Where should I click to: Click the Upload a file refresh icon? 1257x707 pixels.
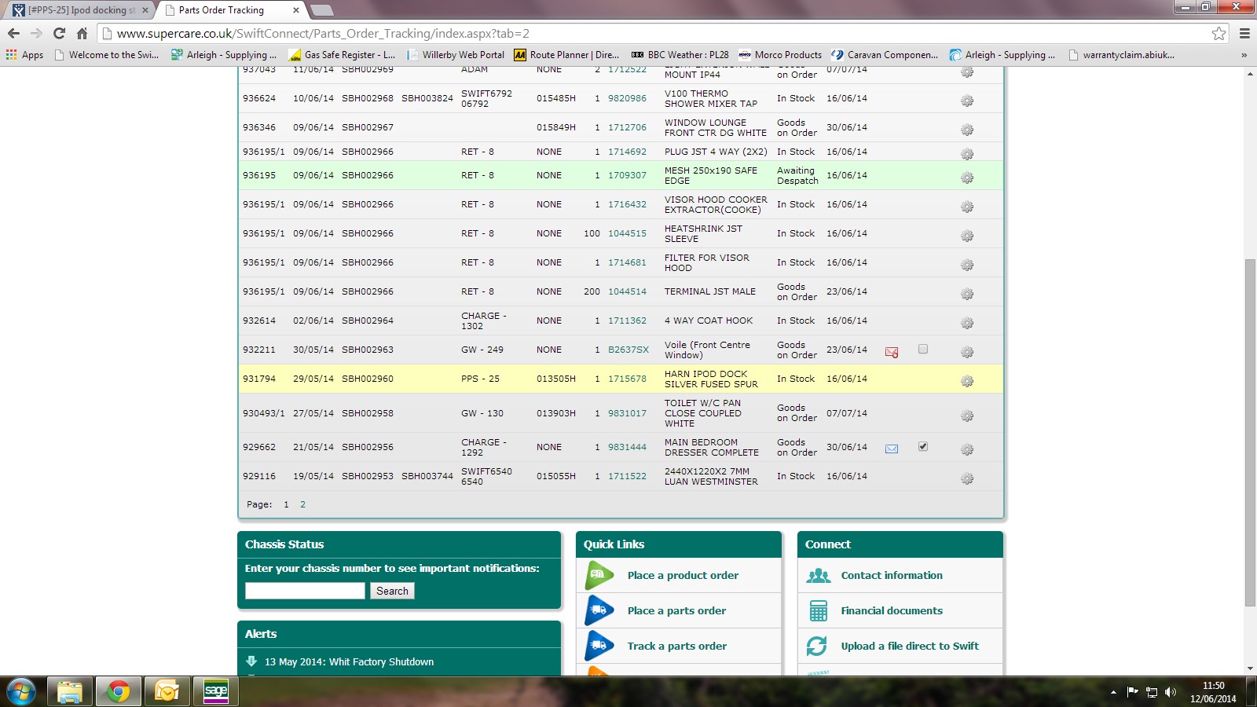[818, 646]
